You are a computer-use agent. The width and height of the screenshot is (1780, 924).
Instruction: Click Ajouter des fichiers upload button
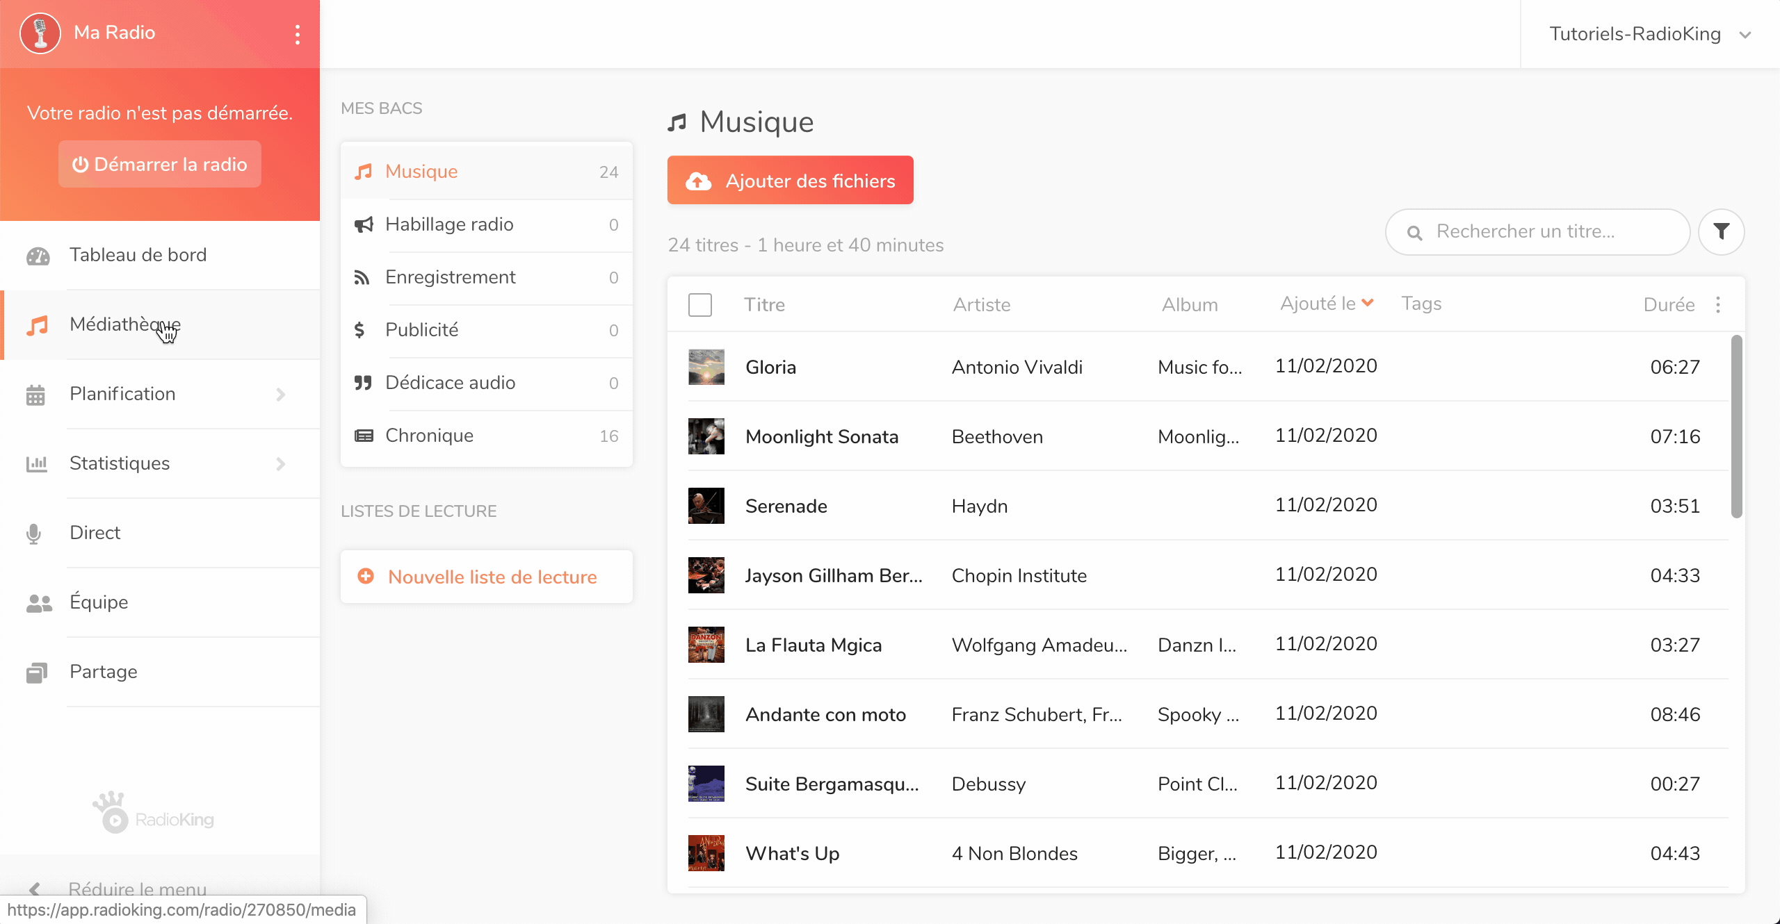pyautogui.click(x=791, y=180)
